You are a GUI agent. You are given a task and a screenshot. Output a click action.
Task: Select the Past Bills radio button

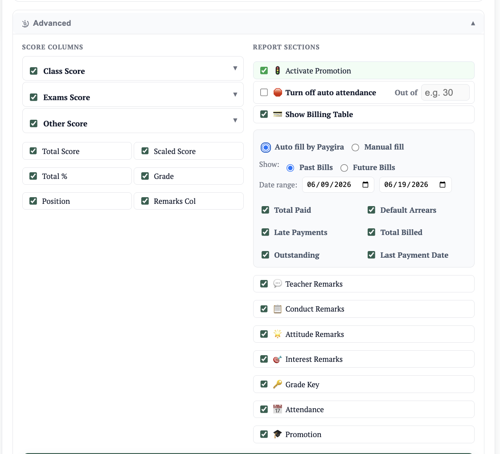290,168
